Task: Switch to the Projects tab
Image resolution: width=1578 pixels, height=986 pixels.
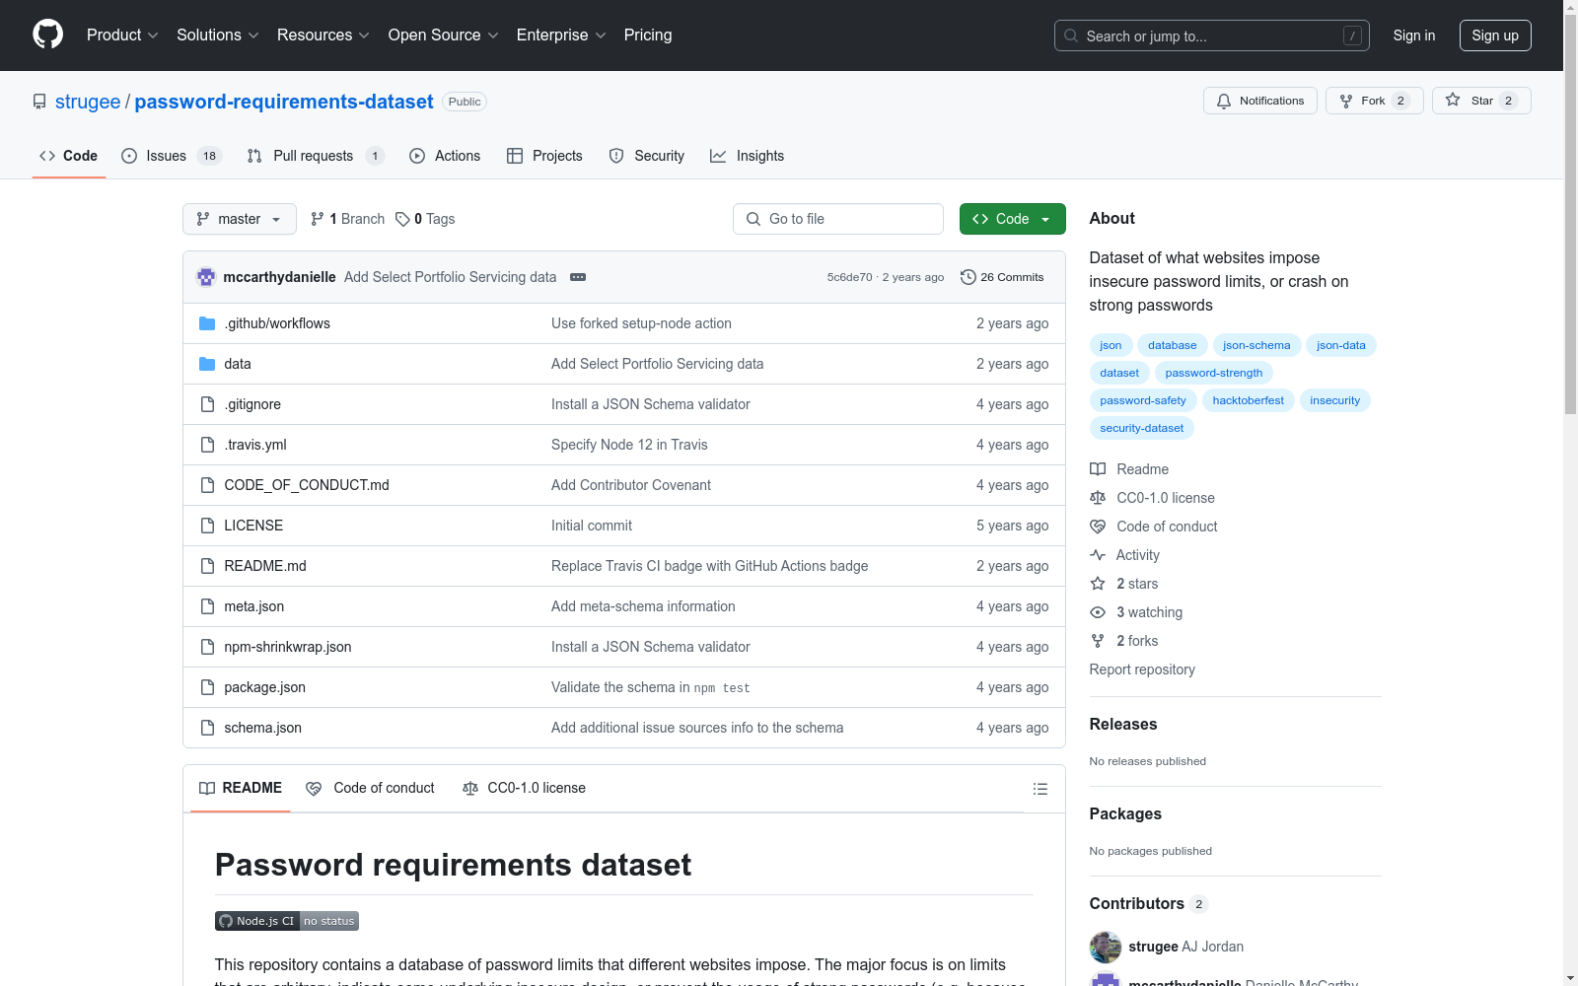Action: click(x=544, y=156)
